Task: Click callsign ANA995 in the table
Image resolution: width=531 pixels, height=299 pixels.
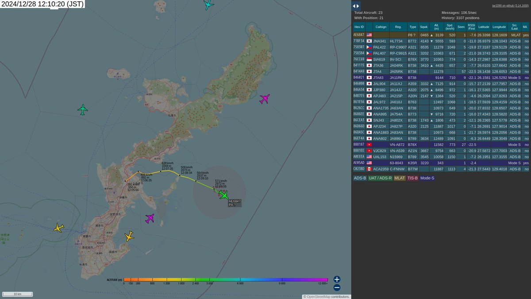Action: click(380, 114)
